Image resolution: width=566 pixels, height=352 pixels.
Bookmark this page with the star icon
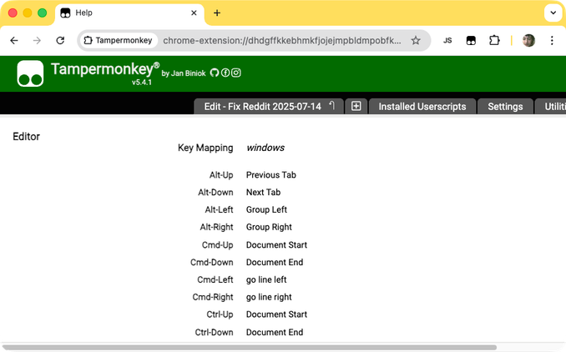(x=416, y=40)
